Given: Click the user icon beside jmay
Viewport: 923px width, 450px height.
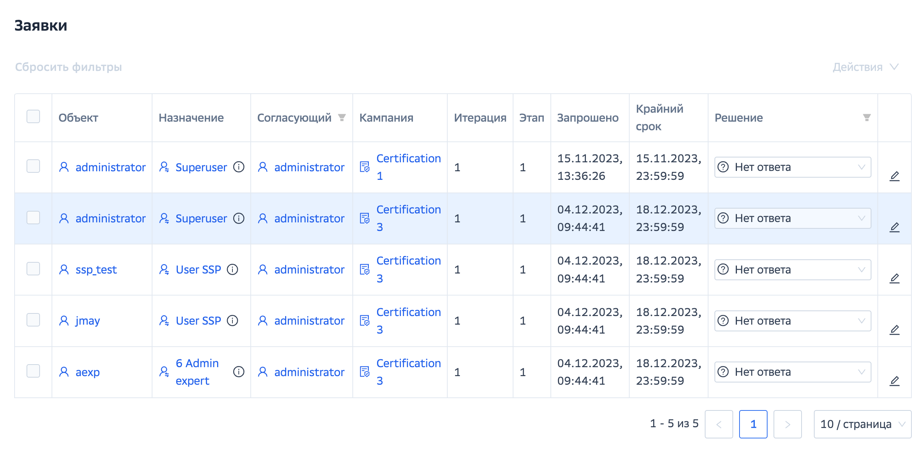Looking at the screenshot, I should 64,321.
